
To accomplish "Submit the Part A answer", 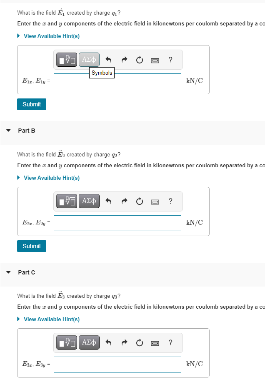I will [x=31, y=104].
